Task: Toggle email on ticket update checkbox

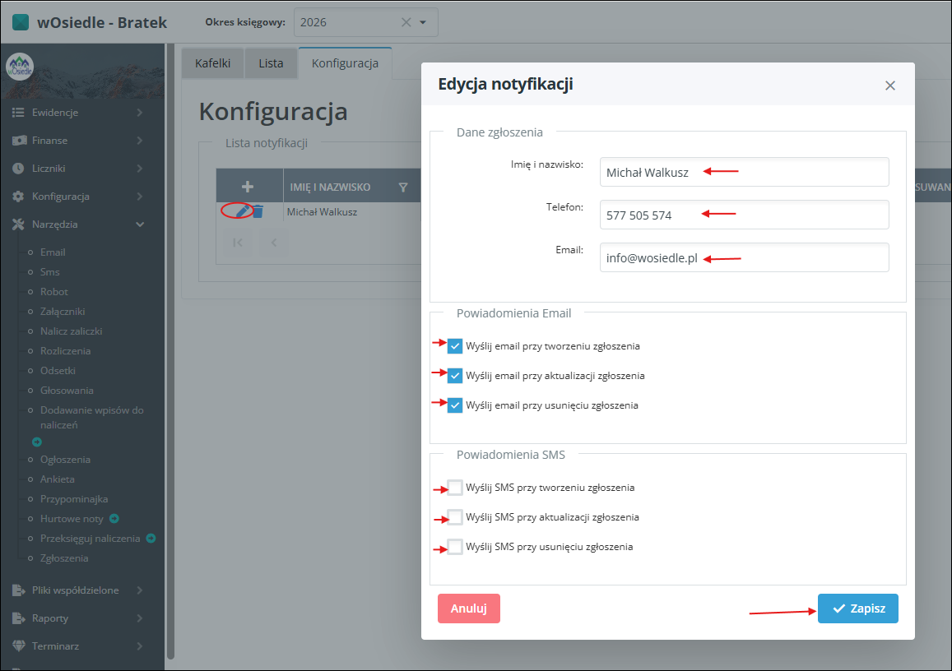Action: point(455,376)
